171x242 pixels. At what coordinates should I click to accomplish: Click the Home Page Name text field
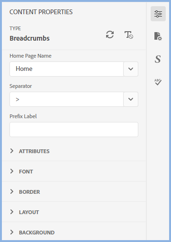coord(66,69)
